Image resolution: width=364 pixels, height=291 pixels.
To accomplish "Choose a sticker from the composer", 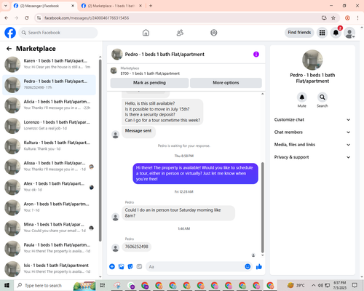I will tap(130, 267).
